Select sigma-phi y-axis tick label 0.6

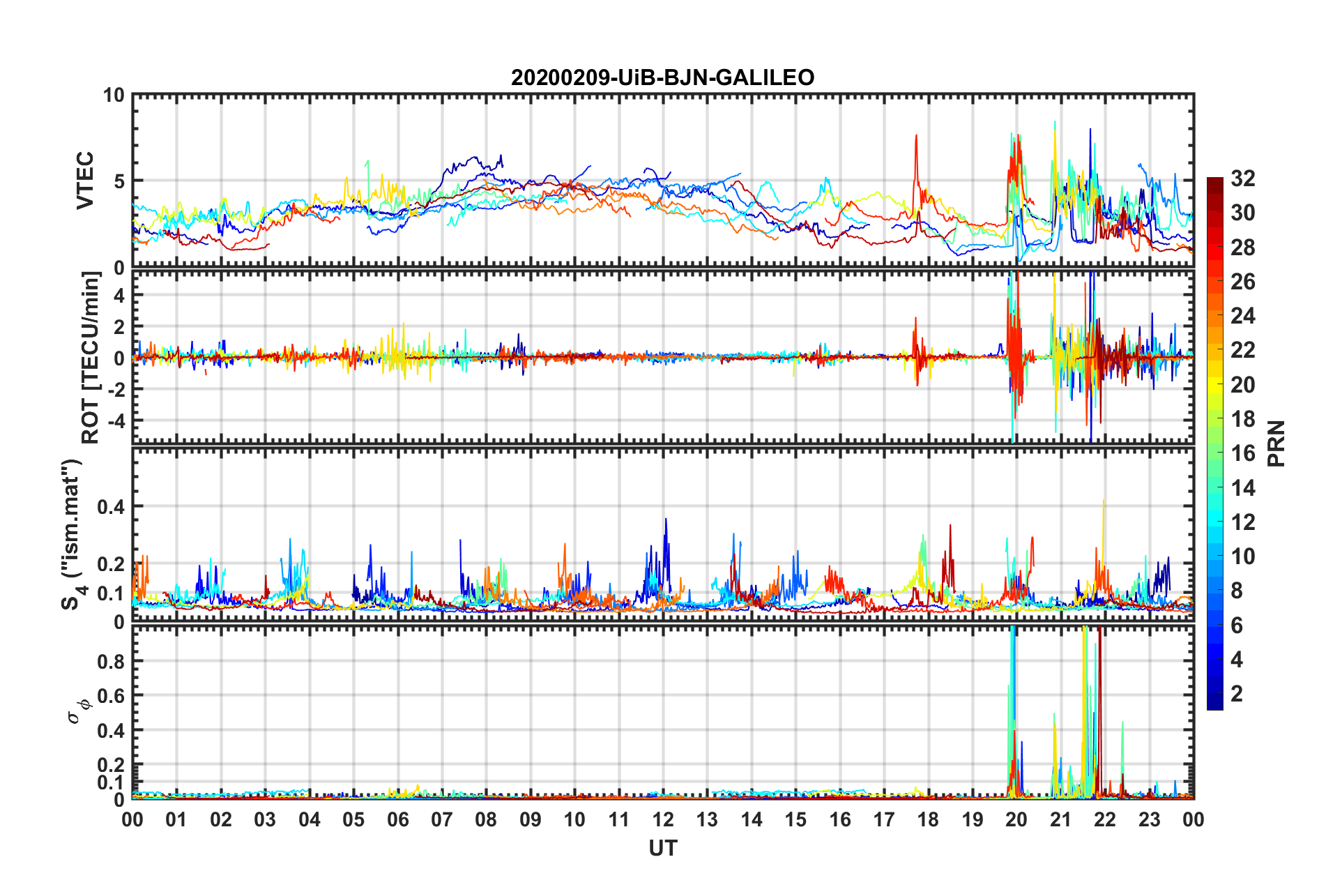110,696
